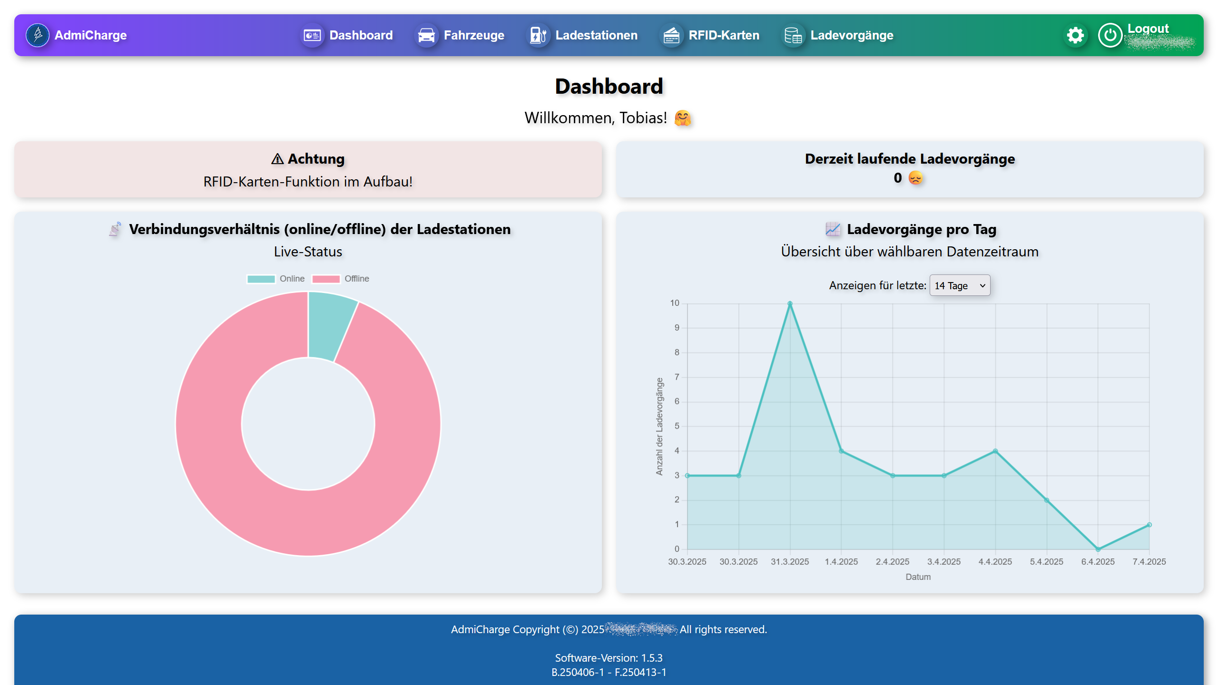Click the Logout text link

[1148, 29]
